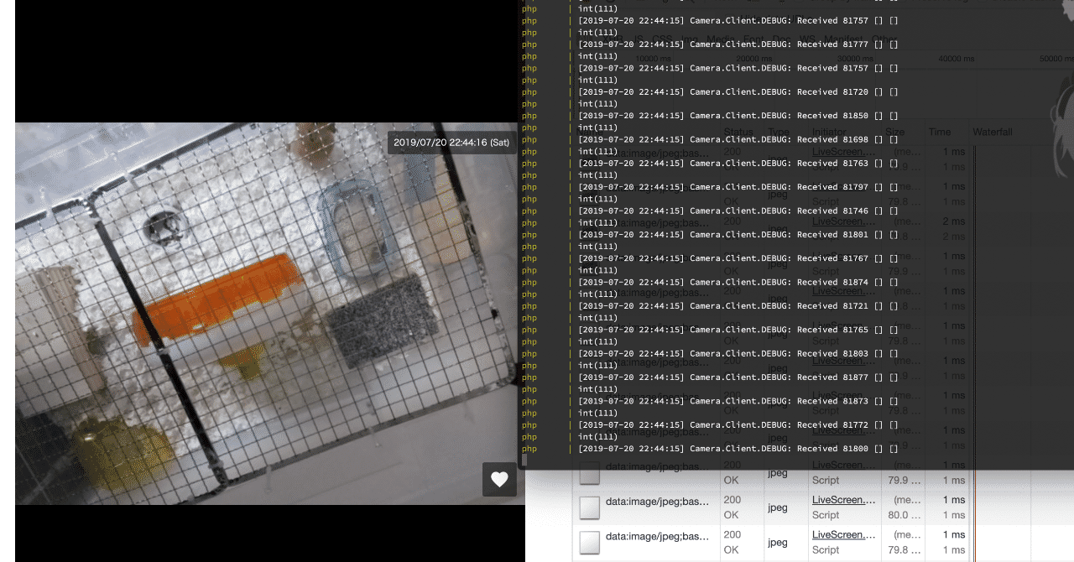
Task: Select the file thumbnail in the bottom-most network row
Action: pos(590,542)
